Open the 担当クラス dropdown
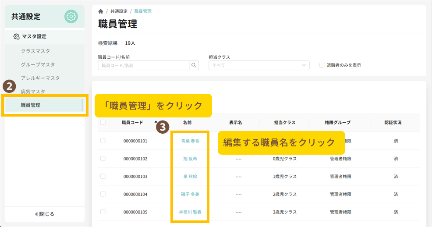Image resolution: width=432 pixels, height=227 pixels. click(x=259, y=65)
